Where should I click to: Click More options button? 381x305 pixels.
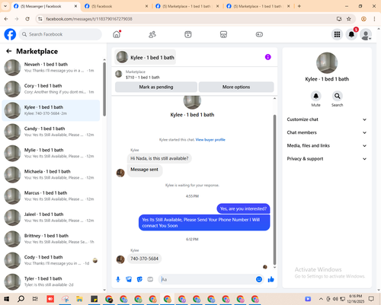236,87
